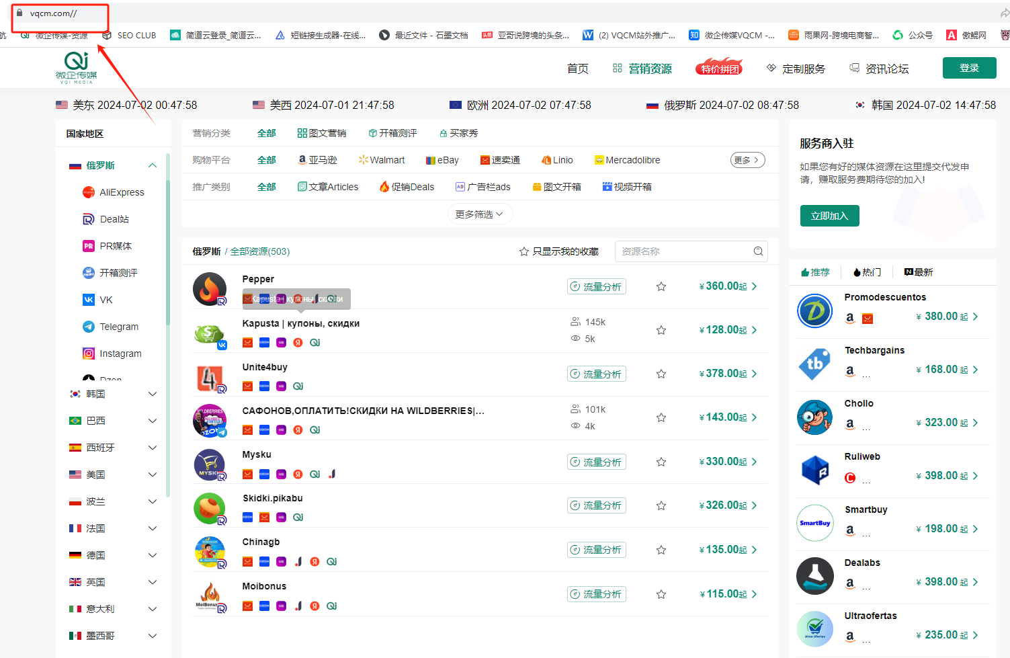Open 营销资源 navigation item

pyautogui.click(x=642, y=69)
